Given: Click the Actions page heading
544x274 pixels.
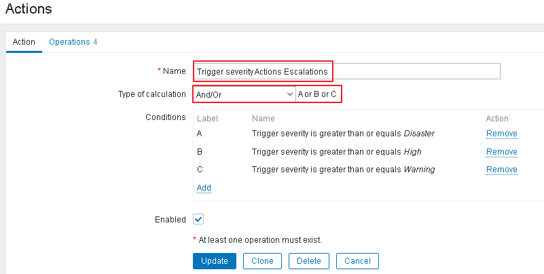Looking at the screenshot, I should [29, 9].
